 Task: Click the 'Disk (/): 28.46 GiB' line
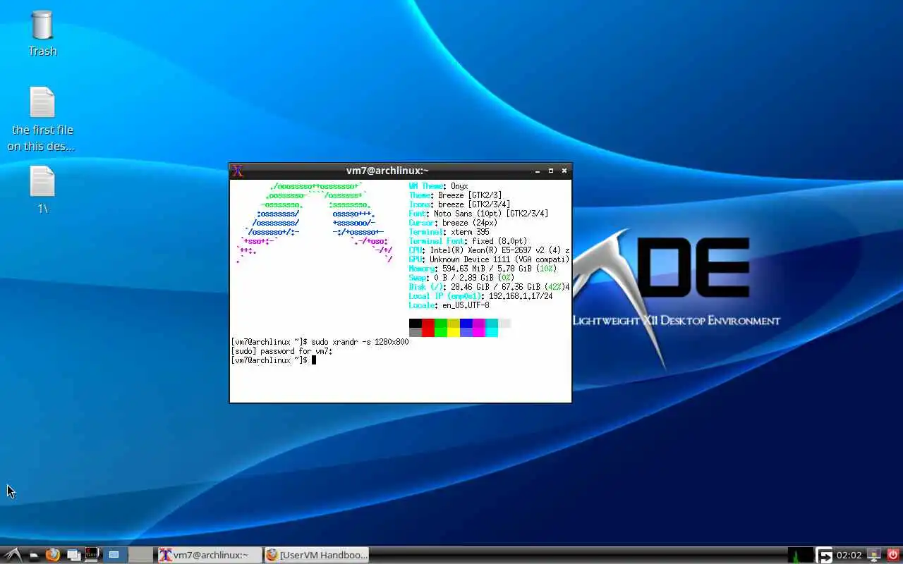489,287
